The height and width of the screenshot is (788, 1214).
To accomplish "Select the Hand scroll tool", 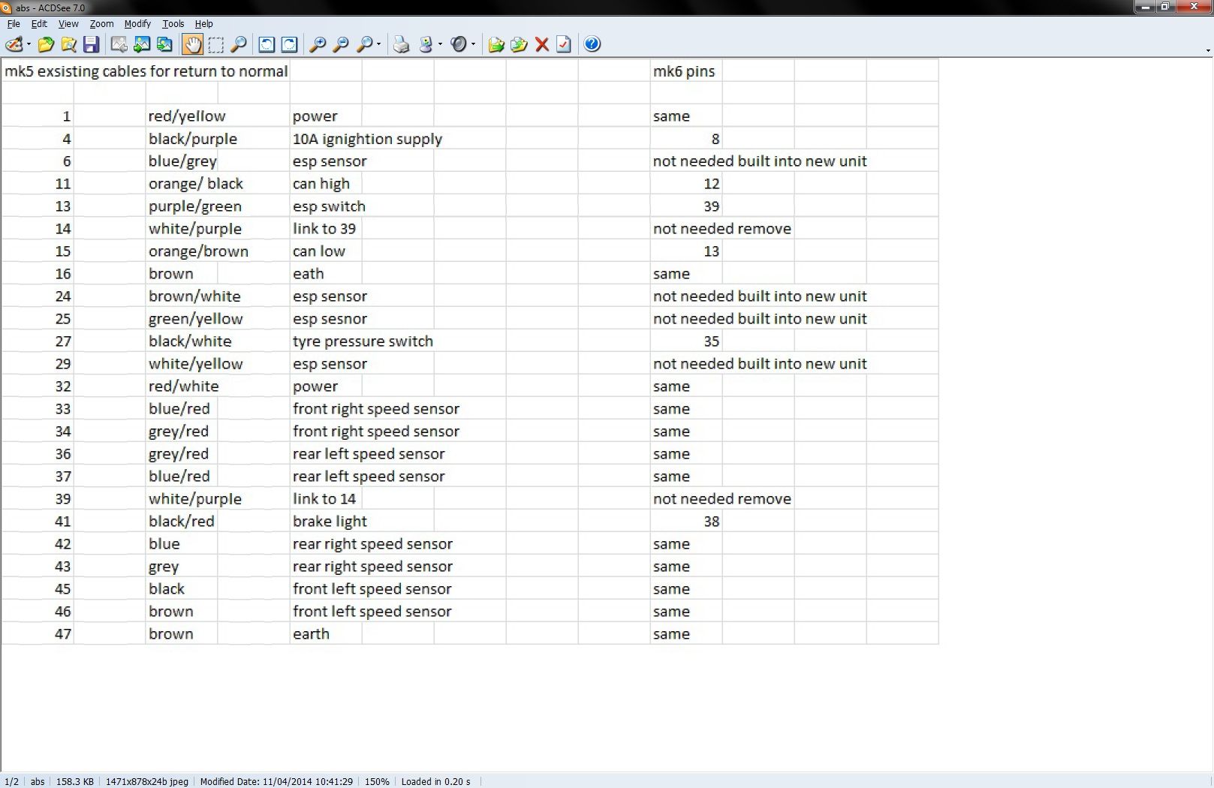I will 192,45.
